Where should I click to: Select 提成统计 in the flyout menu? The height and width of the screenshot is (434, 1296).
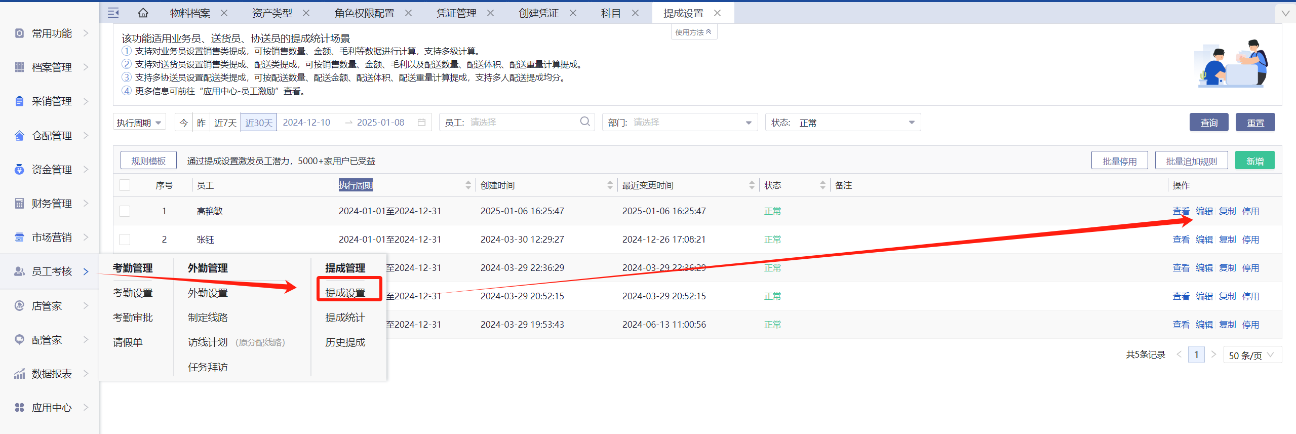point(345,318)
